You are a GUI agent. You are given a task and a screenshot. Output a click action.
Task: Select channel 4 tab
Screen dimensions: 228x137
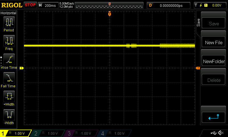point(115,133)
